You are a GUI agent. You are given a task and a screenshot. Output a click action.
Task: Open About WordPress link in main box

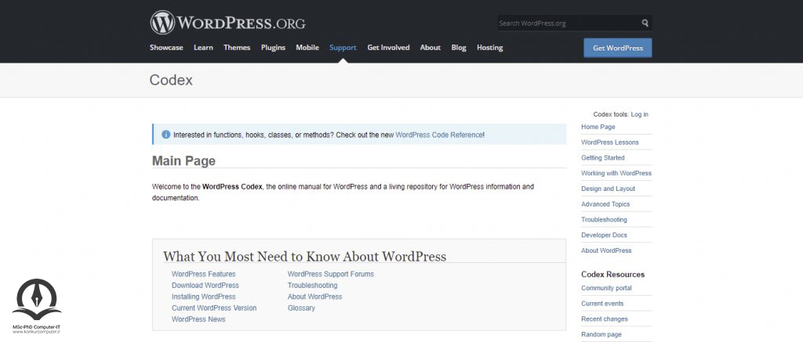tap(315, 297)
